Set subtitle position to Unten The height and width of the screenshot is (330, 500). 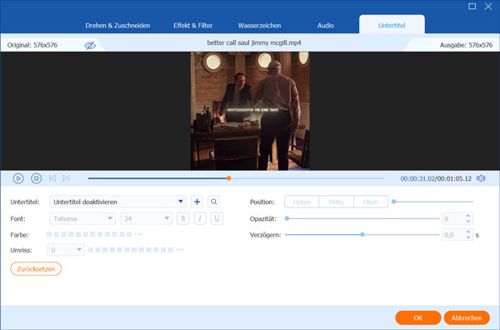(302, 202)
